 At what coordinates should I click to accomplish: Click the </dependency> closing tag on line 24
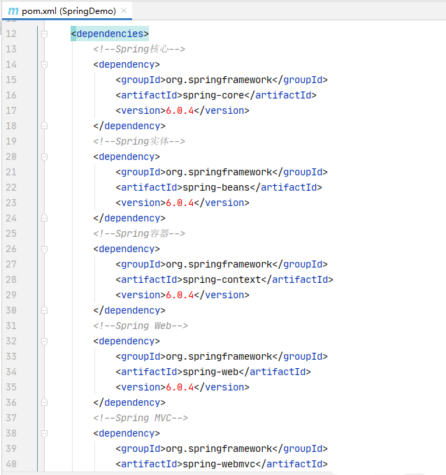(x=129, y=218)
